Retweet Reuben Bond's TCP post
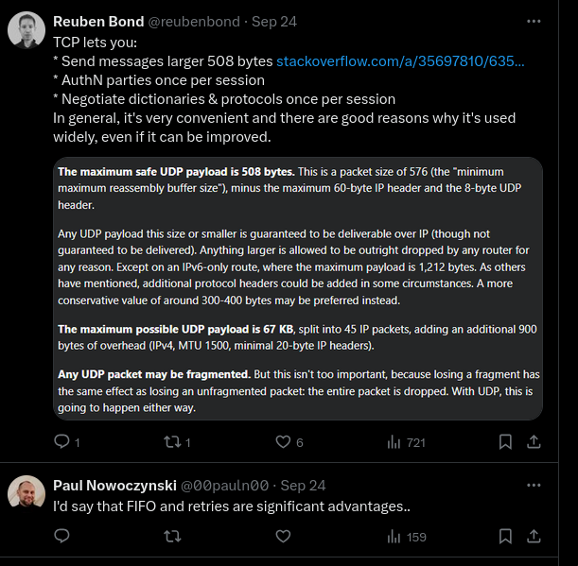Viewport: 578px width, 566px height. tap(172, 441)
